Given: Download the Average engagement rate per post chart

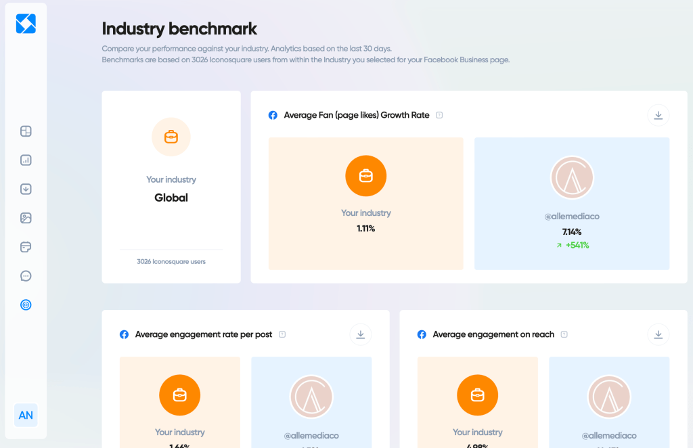Looking at the screenshot, I should coord(360,334).
